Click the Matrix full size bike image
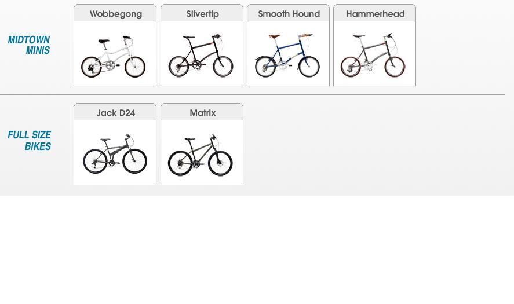 [x=201, y=155]
